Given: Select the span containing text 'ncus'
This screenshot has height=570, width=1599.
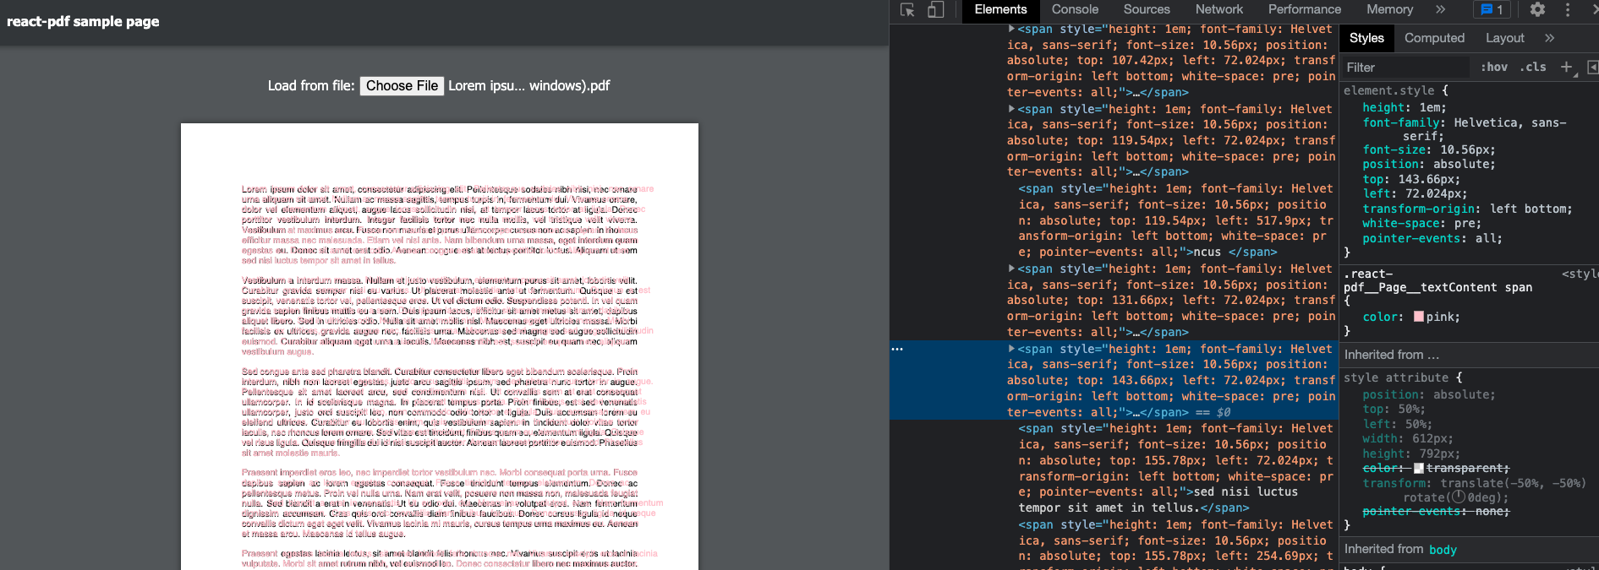Looking at the screenshot, I should (x=1175, y=220).
